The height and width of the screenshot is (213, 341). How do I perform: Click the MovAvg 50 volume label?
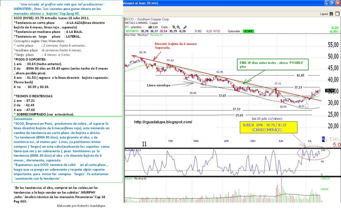[x=140, y=178]
